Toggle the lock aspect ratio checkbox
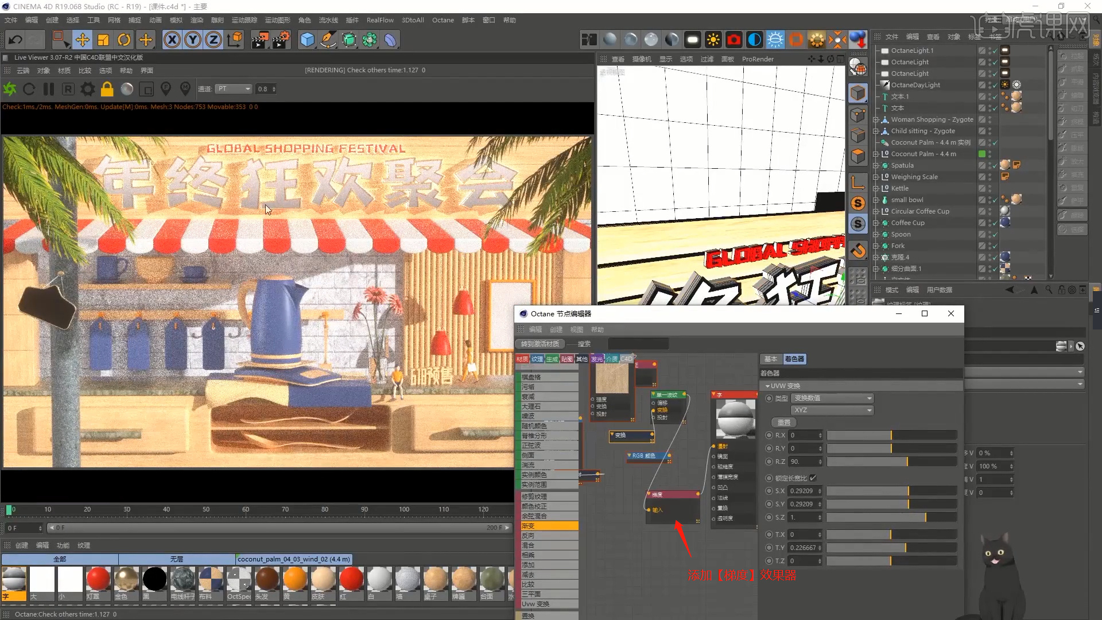Image resolution: width=1102 pixels, height=620 pixels. click(813, 478)
